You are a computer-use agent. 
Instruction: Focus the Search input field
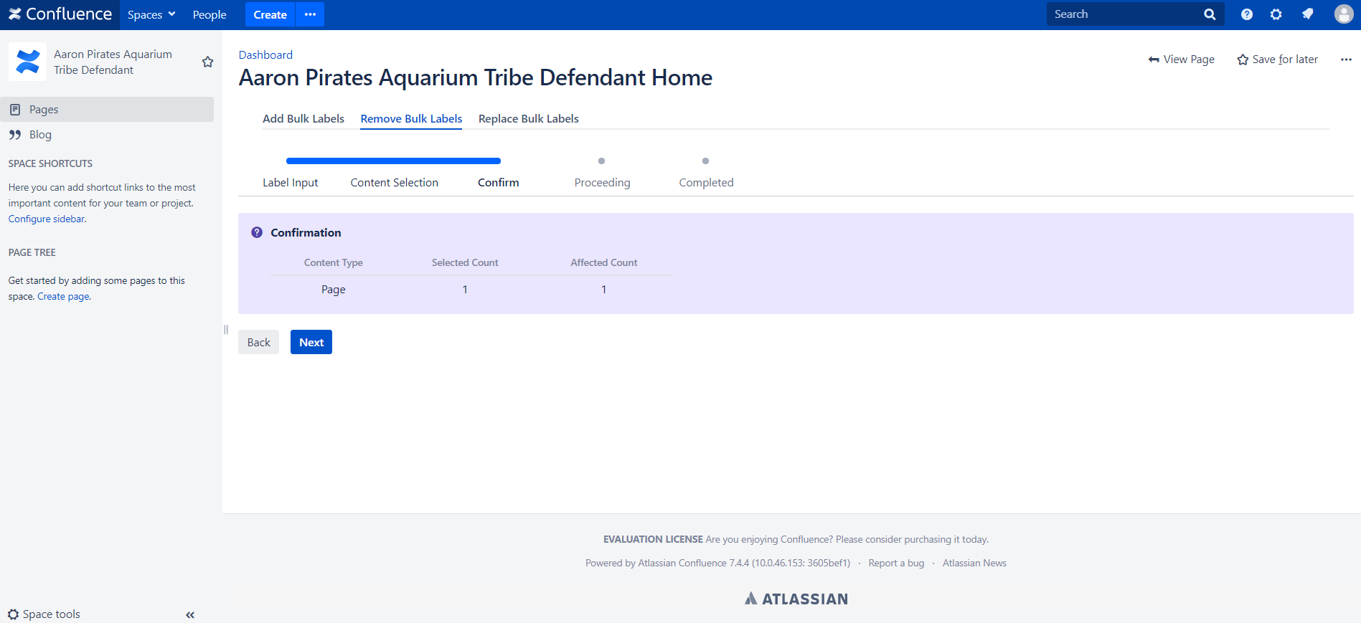pyautogui.click(x=1124, y=14)
